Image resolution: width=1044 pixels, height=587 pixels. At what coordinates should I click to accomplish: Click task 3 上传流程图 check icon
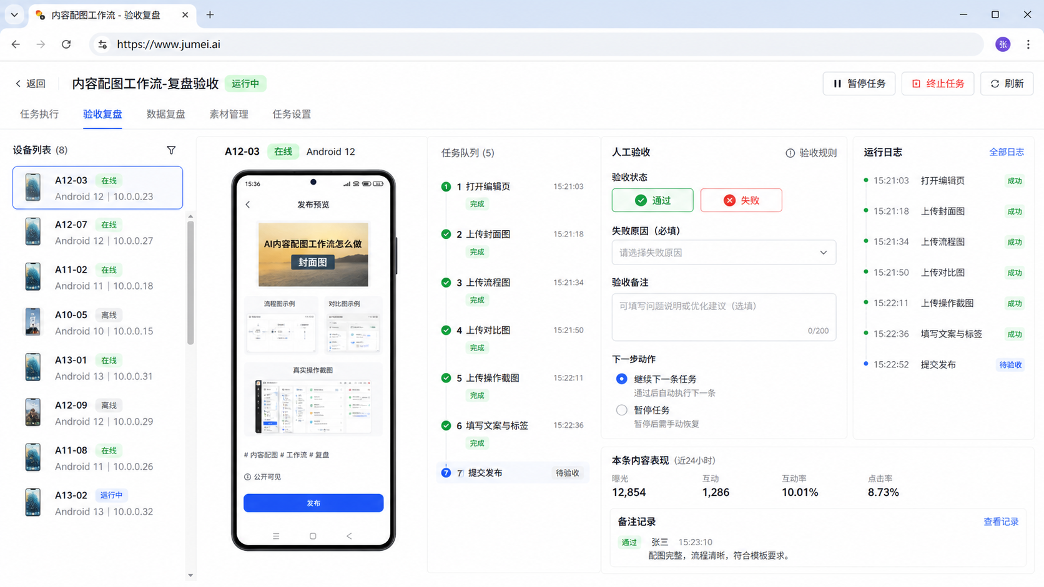click(446, 283)
